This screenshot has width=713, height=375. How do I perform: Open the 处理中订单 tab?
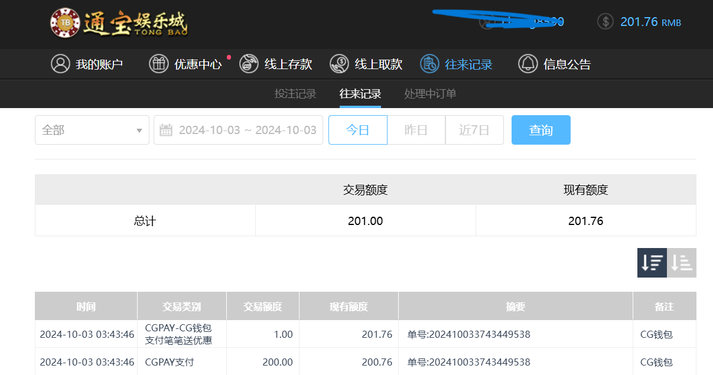429,93
